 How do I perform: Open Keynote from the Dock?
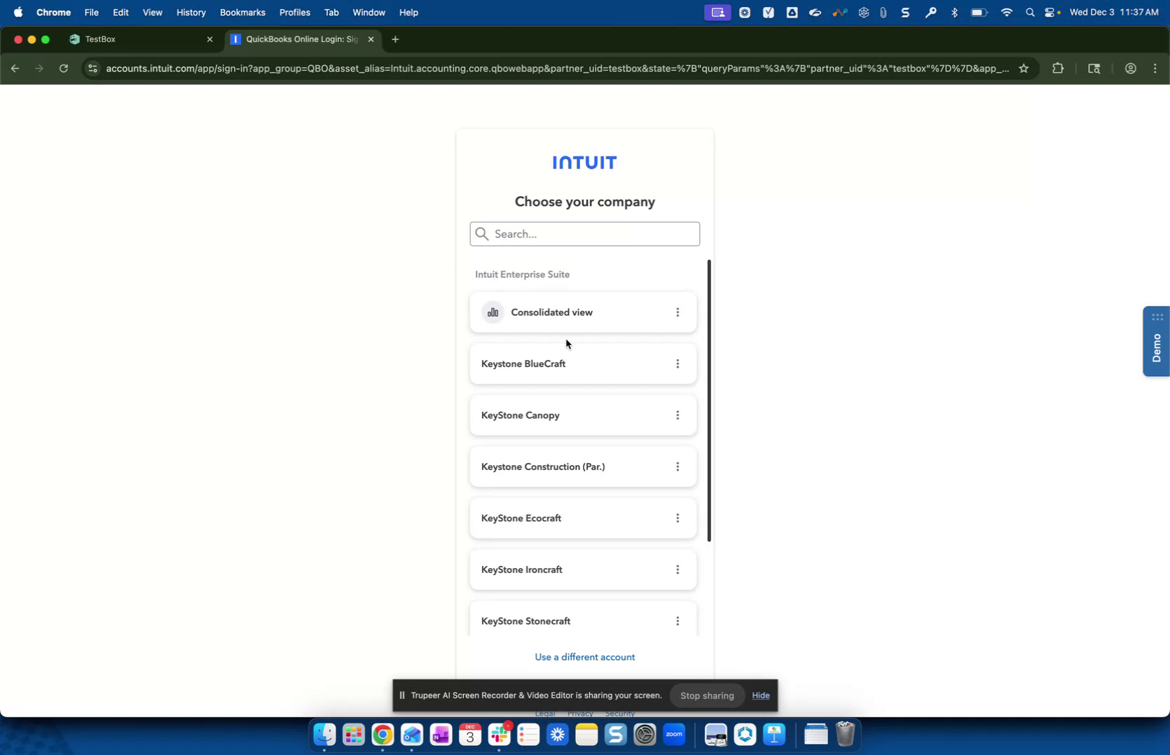[x=774, y=734]
